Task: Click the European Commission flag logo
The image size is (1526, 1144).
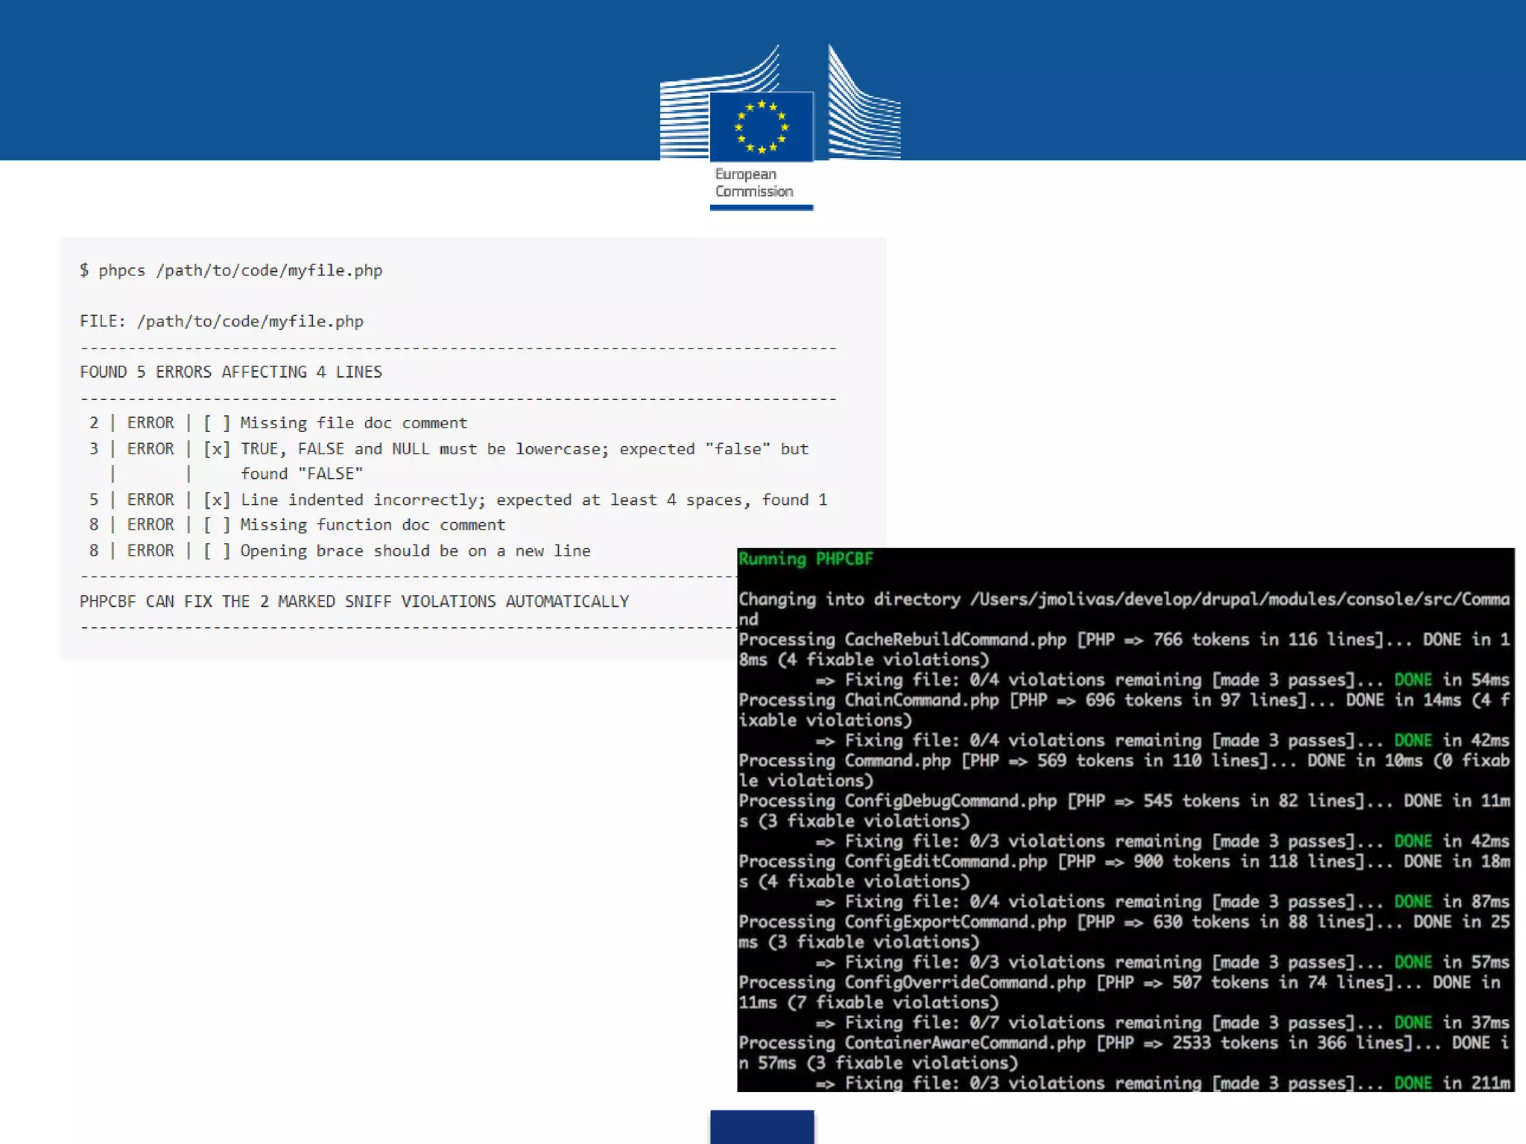Action: pos(761,126)
